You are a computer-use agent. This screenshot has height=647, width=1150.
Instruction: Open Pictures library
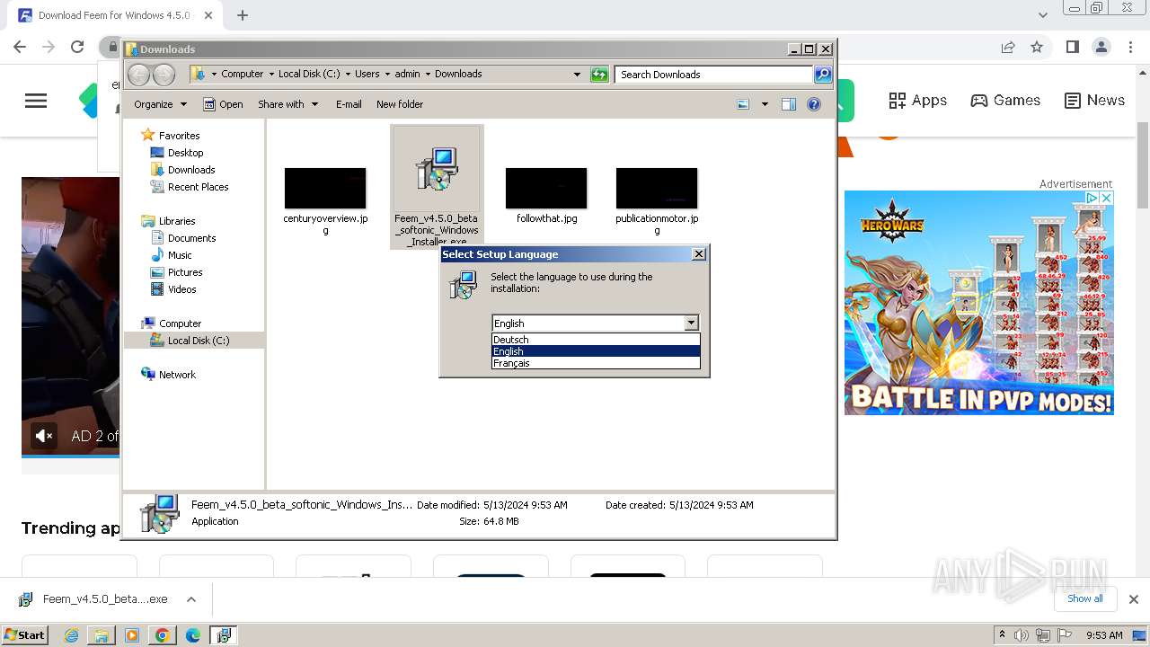point(185,272)
